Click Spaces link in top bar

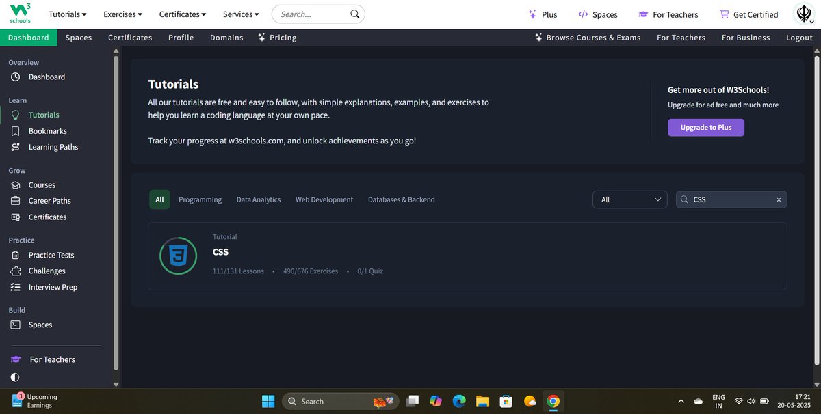click(x=598, y=14)
